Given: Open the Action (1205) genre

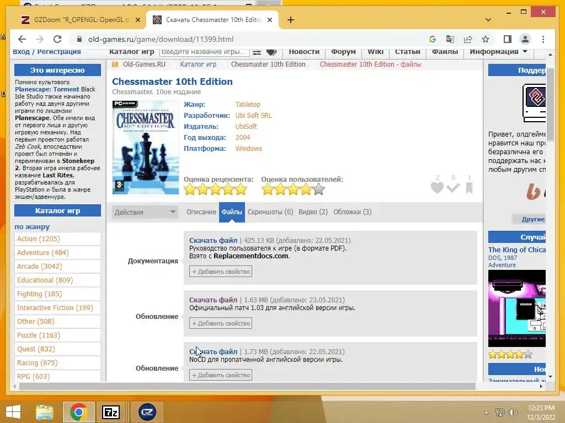Looking at the screenshot, I should coord(39,239).
